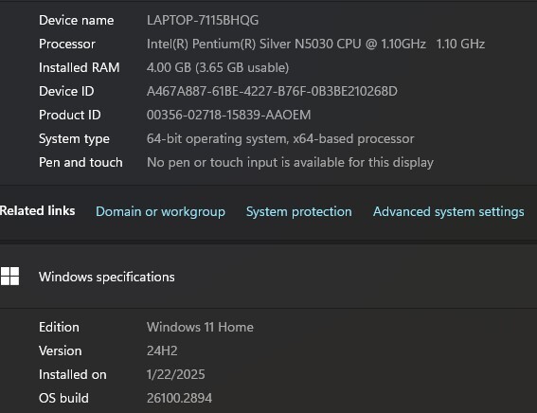The height and width of the screenshot is (413, 537).
Task: Select OS build value 26100.2894
Action: (x=179, y=398)
